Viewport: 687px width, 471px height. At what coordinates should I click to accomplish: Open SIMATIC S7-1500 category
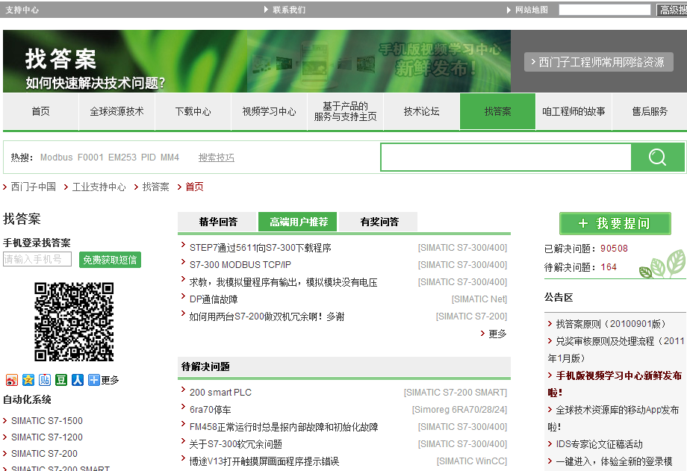(47, 421)
